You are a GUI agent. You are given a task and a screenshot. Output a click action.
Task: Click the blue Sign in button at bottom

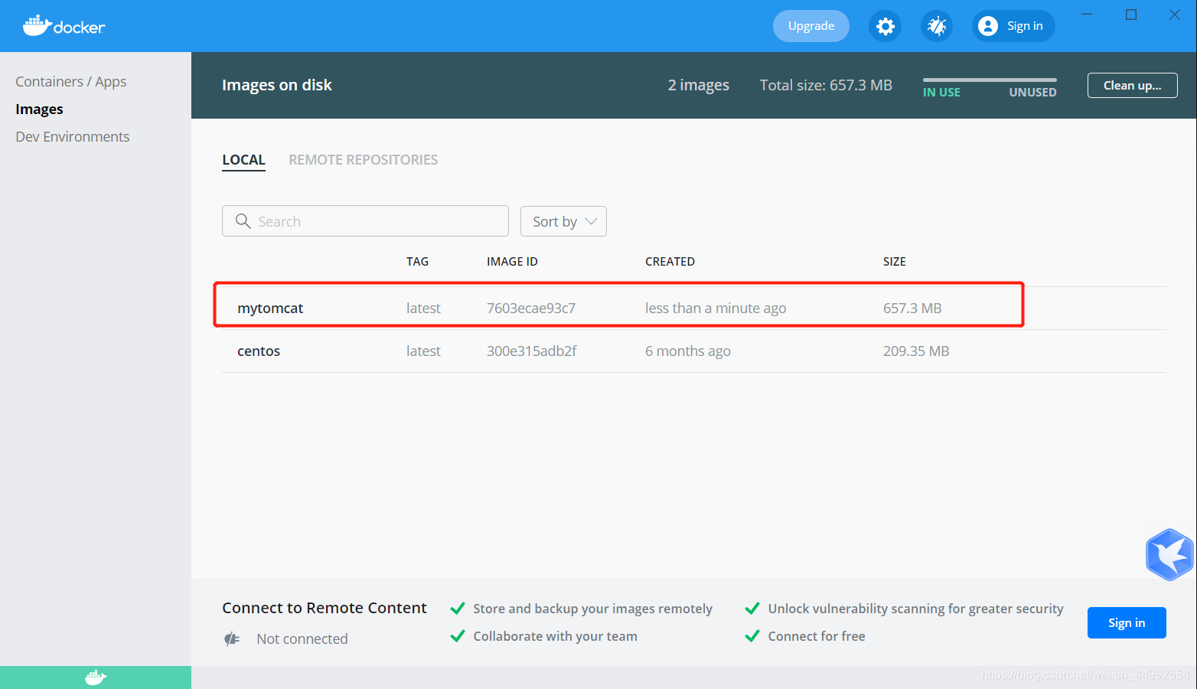coord(1127,622)
